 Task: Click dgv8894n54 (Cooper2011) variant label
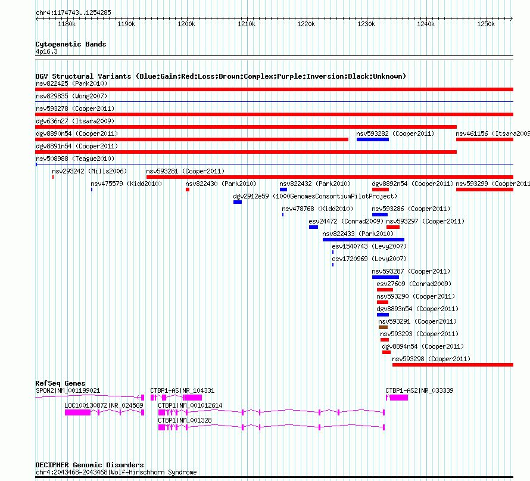coord(423,346)
